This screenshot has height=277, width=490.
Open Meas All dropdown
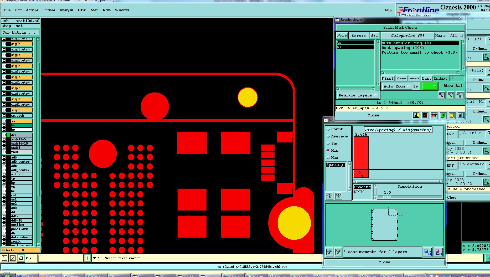tap(457, 36)
